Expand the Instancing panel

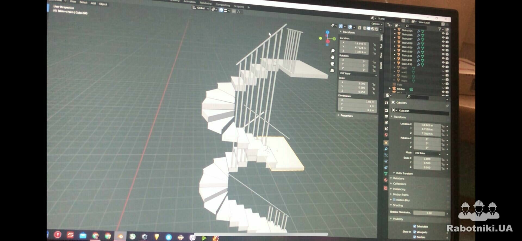click(391, 189)
